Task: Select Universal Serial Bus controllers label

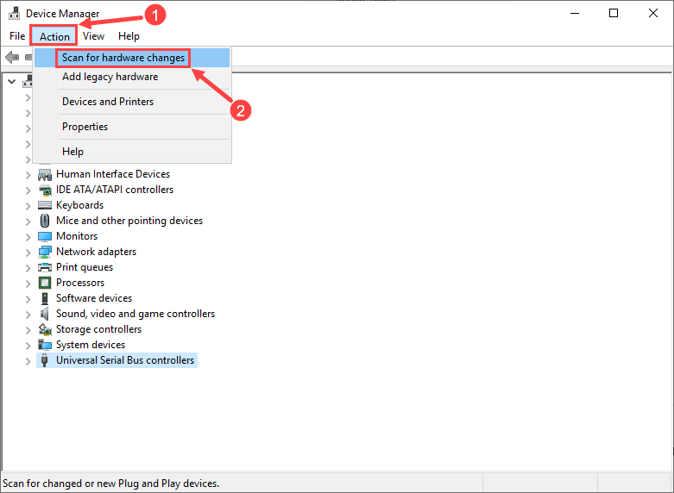Action: point(125,360)
